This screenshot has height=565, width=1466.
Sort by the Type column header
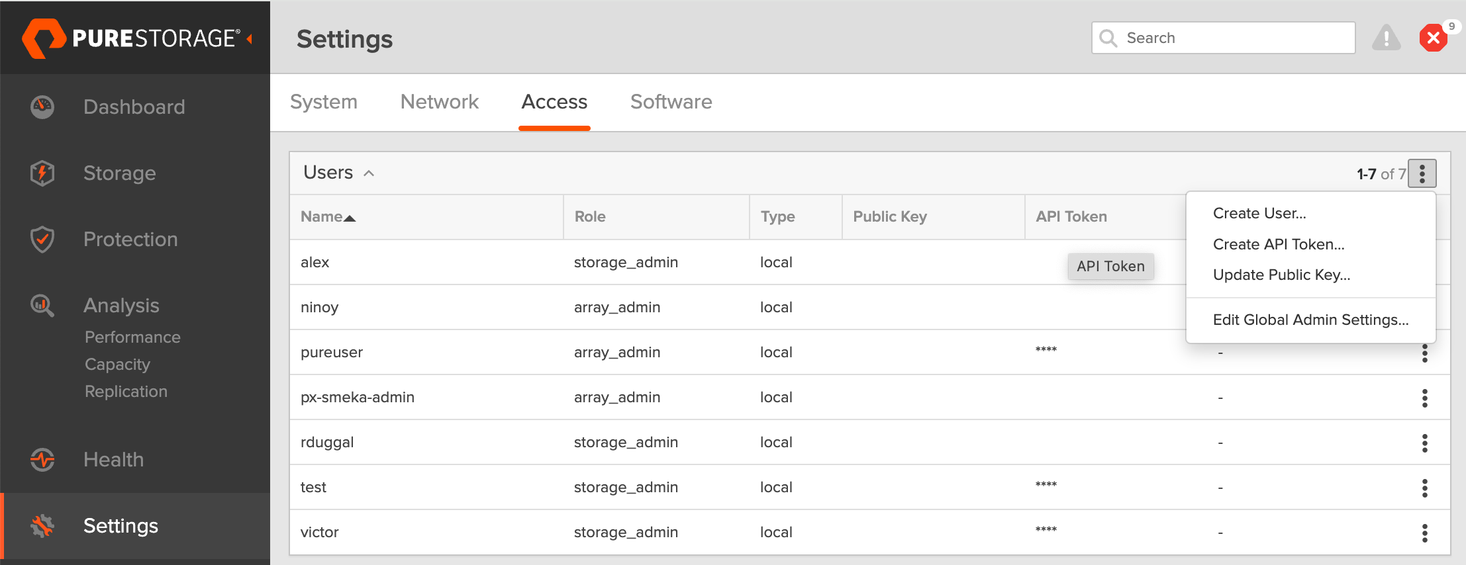pyautogui.click(x=777, y=217)
